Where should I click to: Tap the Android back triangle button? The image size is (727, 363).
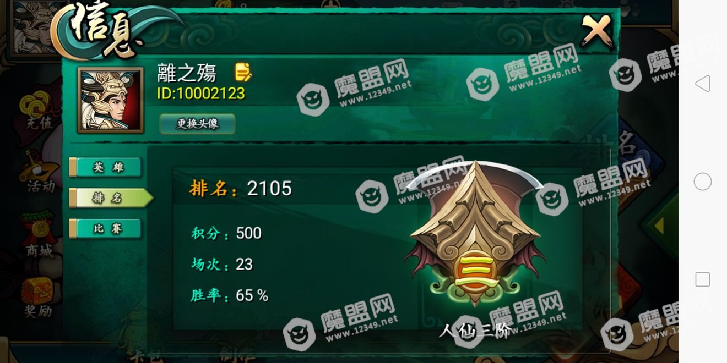(702, 84)
